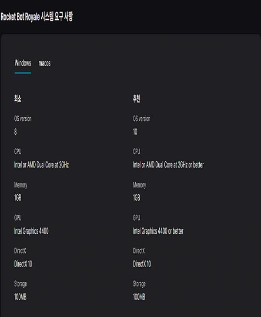Switch to the macos tab
Screen dimensions: 261x317
pyautogui.click(x=44, y=64)
